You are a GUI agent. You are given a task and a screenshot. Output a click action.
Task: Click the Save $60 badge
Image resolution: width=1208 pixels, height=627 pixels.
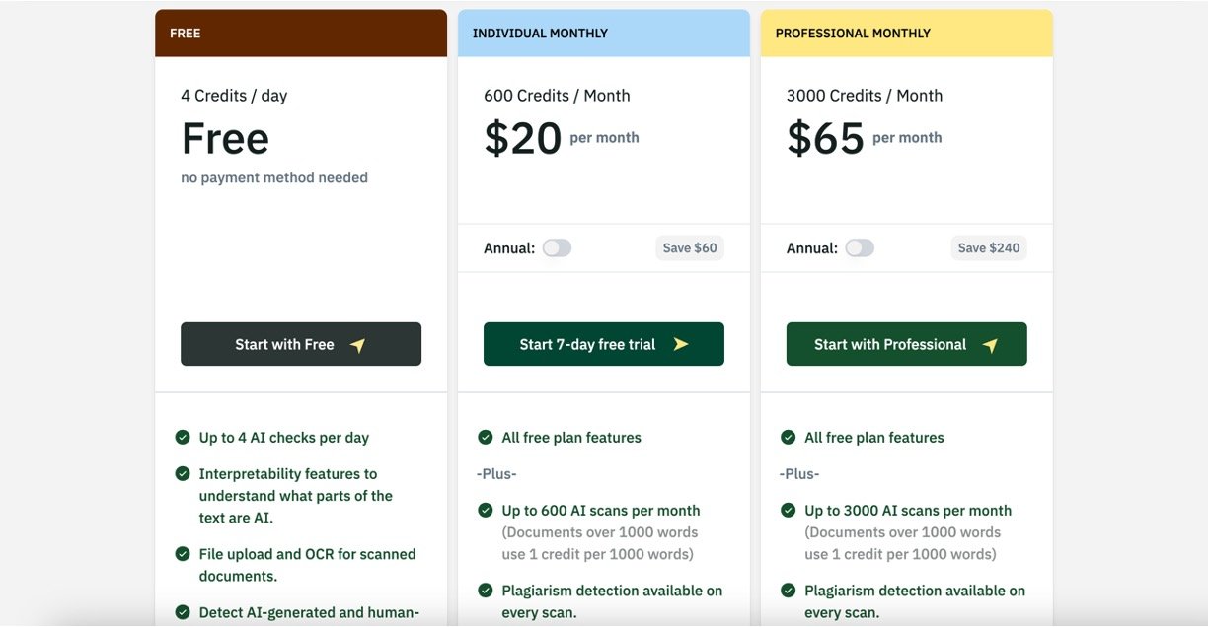pyautogui.click(x=690, y=247)
